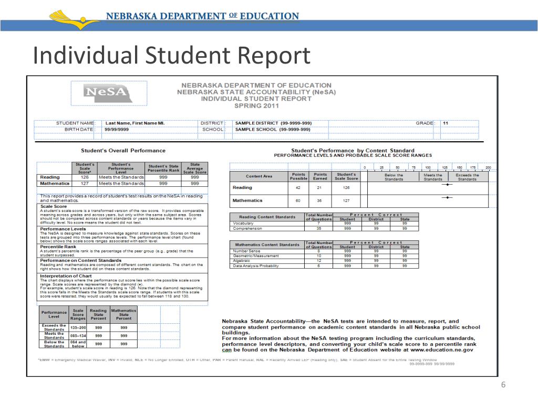Click 'Exceeds the Standards' row in performance level table

point(88,327)
